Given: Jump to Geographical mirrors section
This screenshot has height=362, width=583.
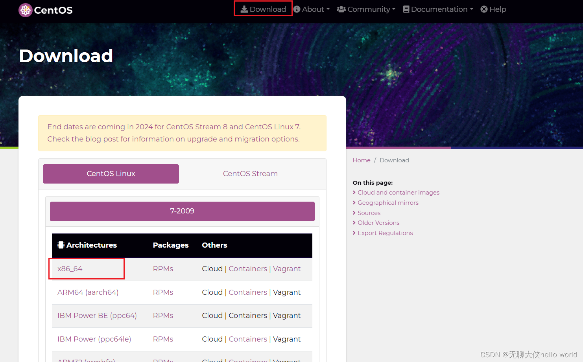Looking at the screenshot, I should pyautogui.click(x=388, y=203).
